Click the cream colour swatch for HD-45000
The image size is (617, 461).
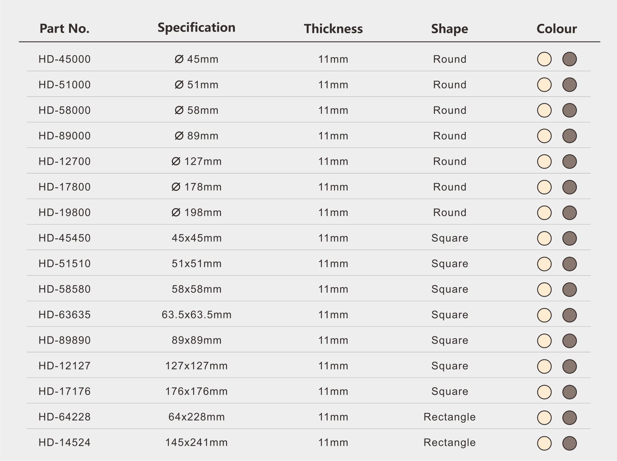544,59
